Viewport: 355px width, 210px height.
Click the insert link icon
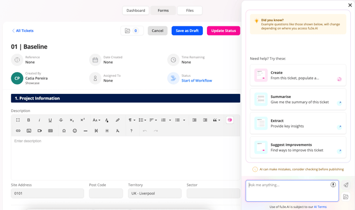pos(18,131)
